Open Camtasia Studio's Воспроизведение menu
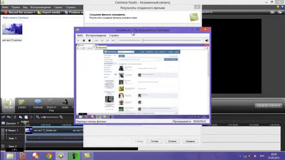Screen dimensions: 285x160 click(41, 7)
